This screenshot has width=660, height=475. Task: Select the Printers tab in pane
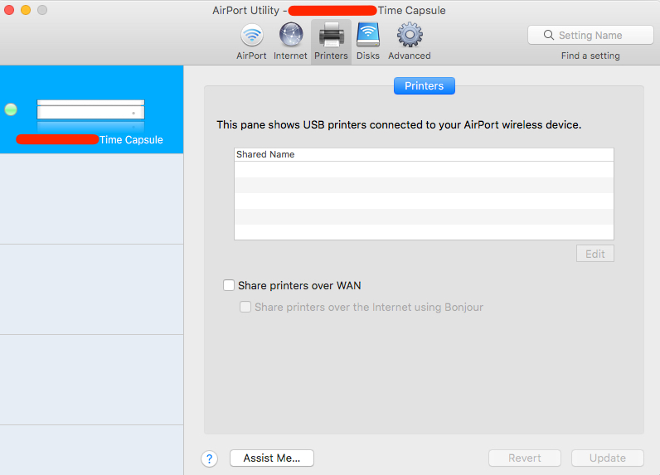(425, 86)
